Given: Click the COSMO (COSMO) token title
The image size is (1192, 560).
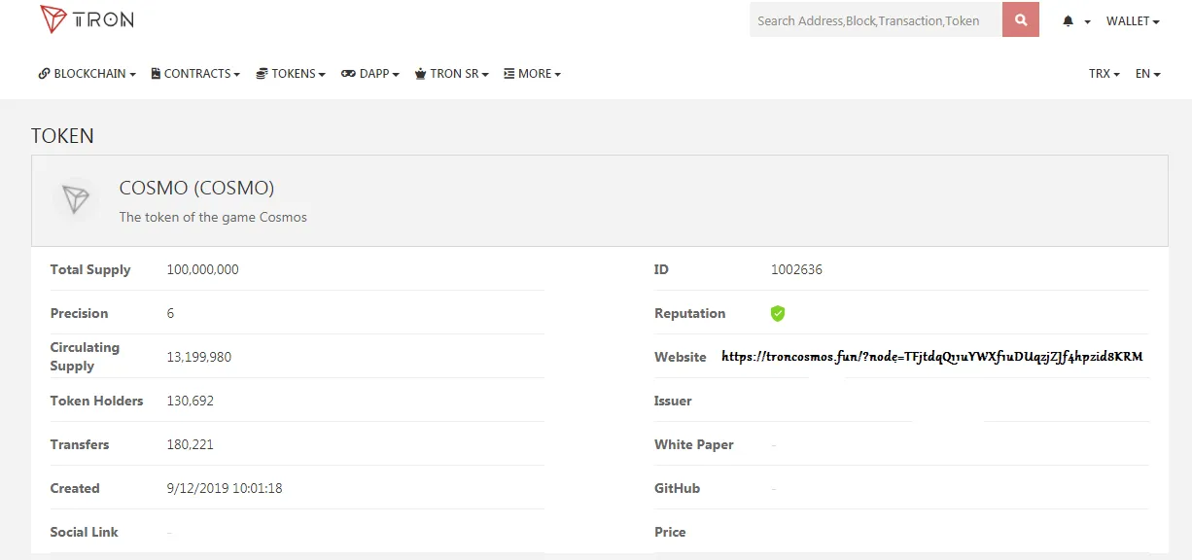Looking at the screenshot, I should [196, 188].
